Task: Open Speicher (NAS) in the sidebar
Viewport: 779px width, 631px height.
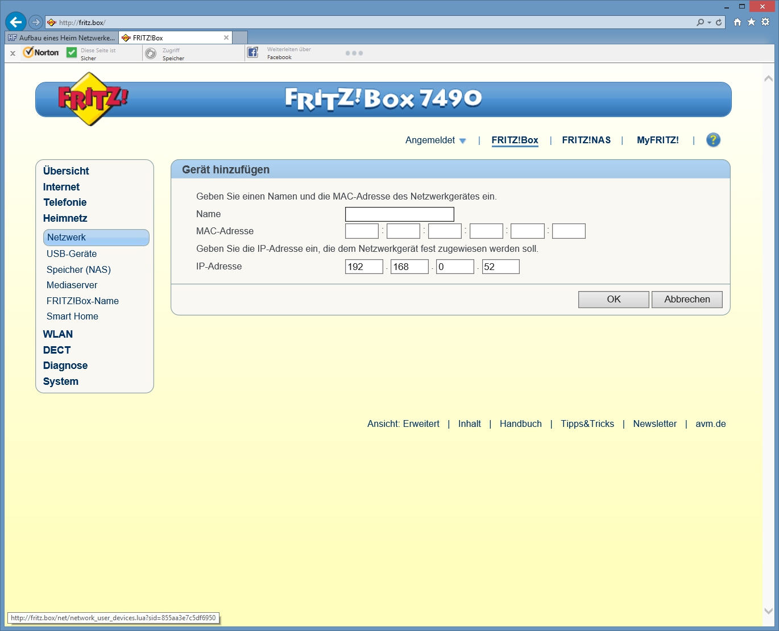Action: tap(78, 270)
